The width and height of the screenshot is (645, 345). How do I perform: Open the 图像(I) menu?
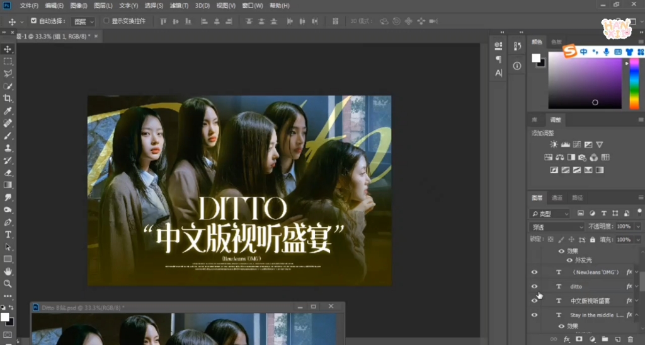(x=79, y=6)
